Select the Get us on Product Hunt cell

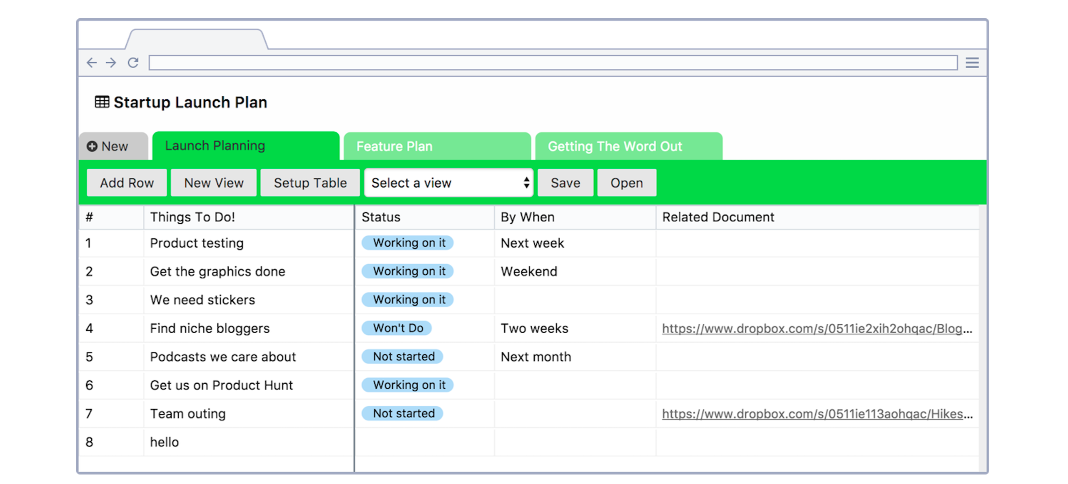[249, 385]
